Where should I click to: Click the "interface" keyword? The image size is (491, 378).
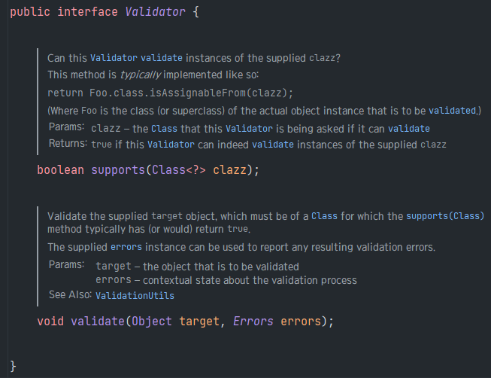(x=88, y=12)
